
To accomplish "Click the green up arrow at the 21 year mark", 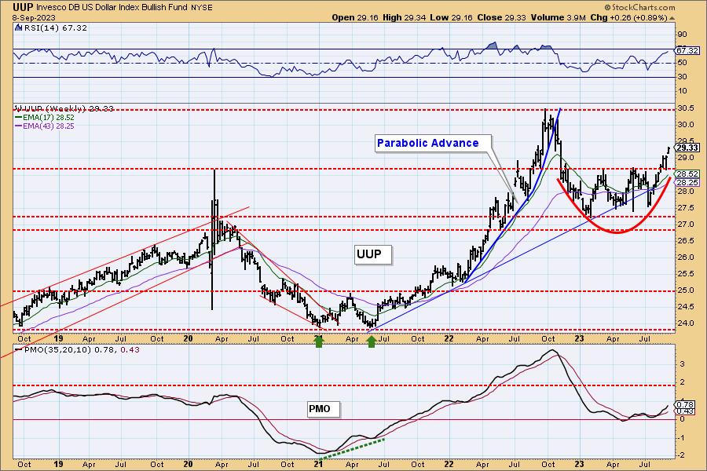I will 319,341.
